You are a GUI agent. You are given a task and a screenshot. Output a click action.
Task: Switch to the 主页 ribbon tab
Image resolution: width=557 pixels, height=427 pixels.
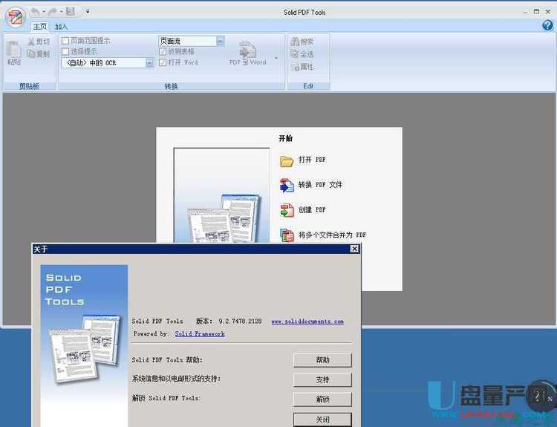[40, 27]
